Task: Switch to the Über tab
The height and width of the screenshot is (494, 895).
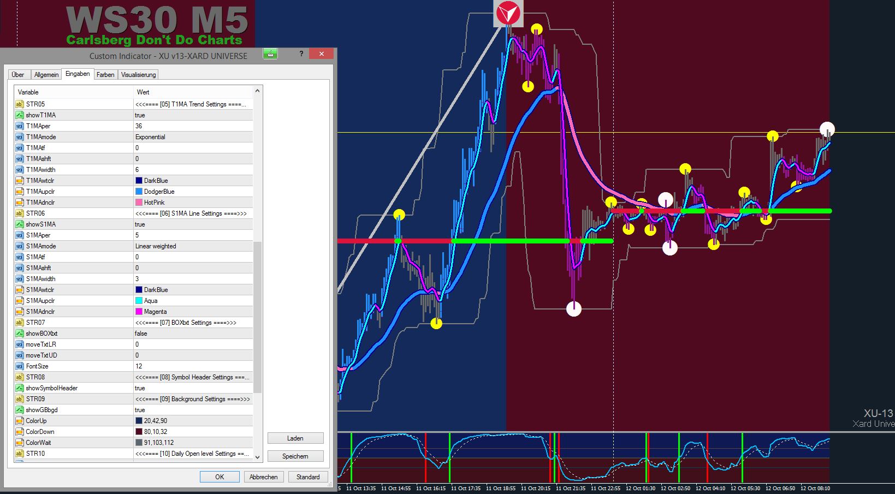Action: tap(18, 75)
